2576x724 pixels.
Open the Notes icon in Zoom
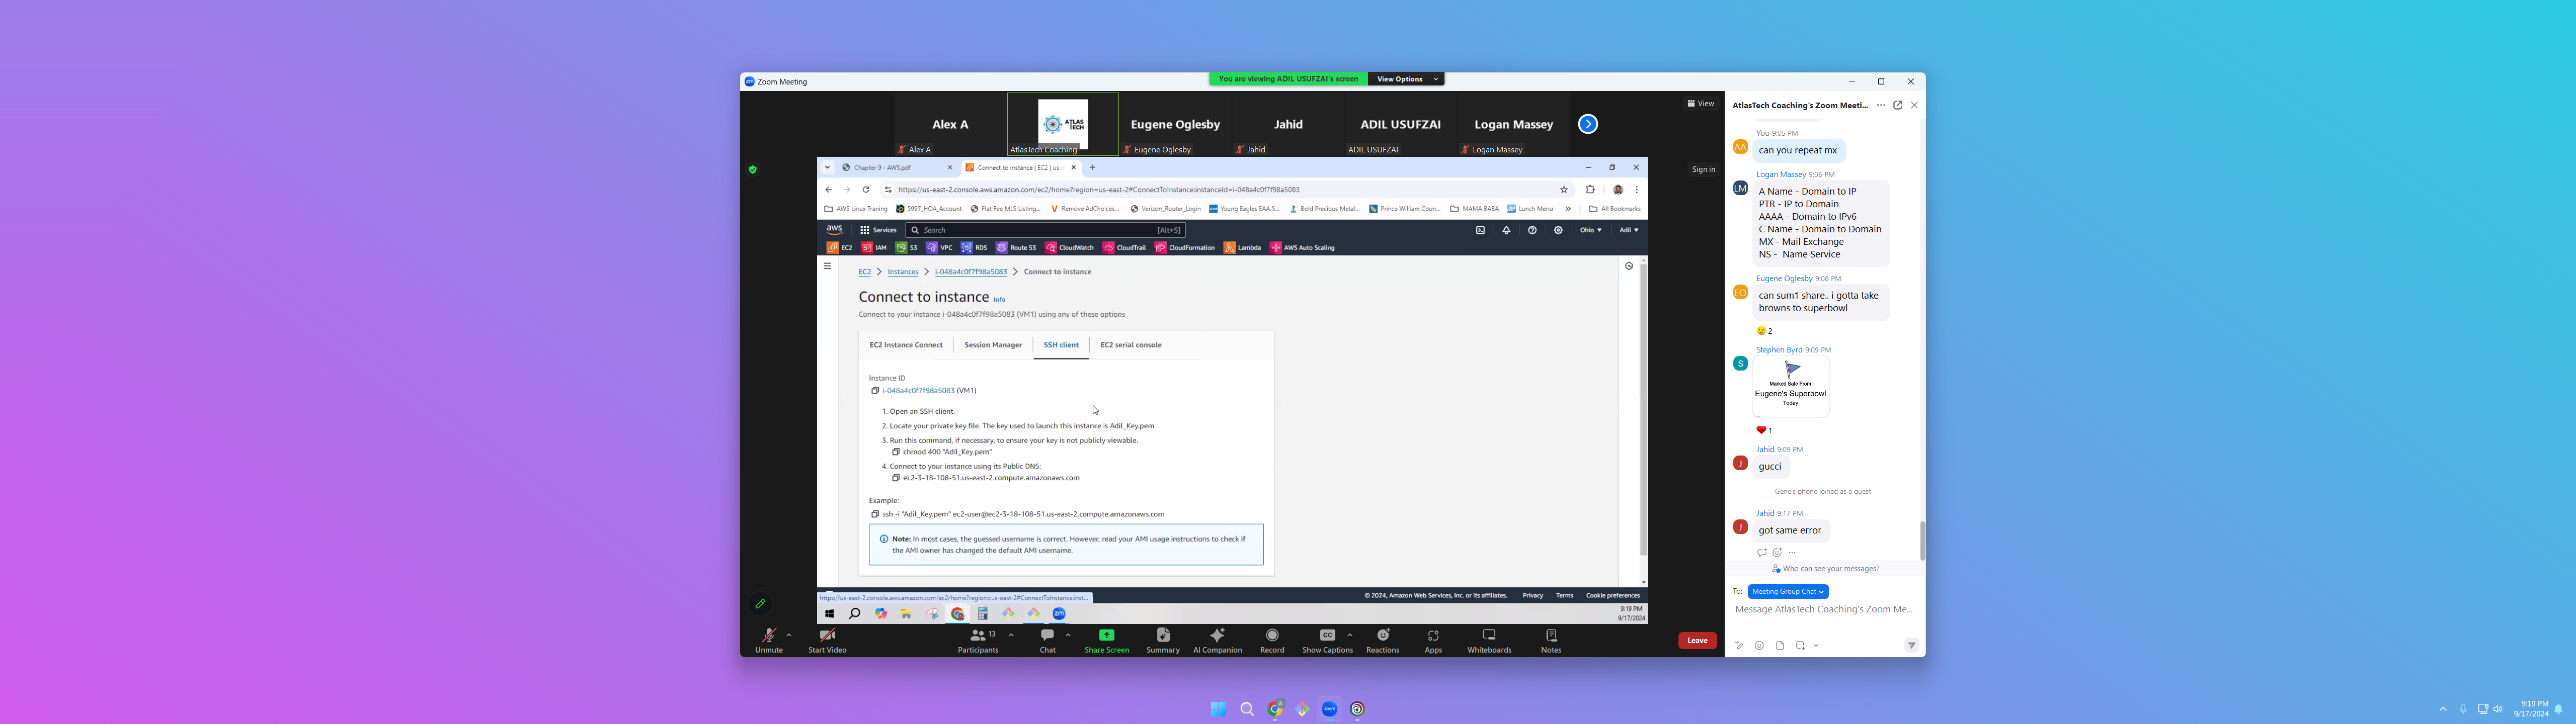coord(1551,636)
